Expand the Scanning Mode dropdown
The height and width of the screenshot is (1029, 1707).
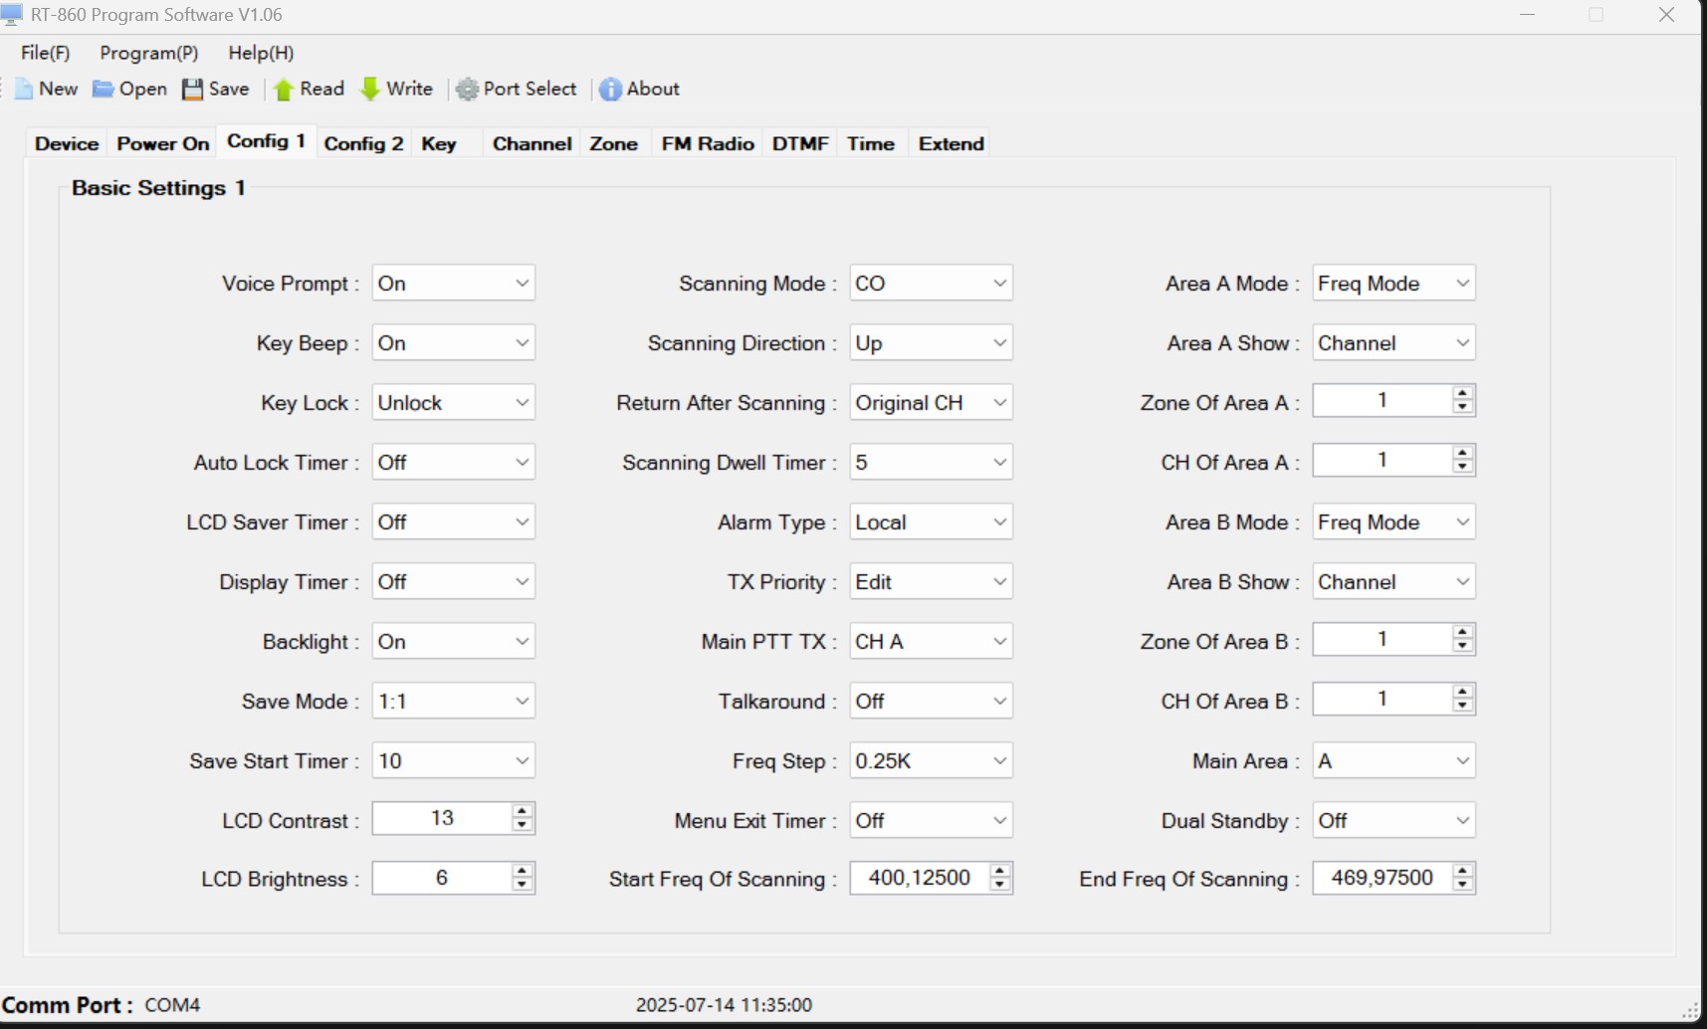999,284
